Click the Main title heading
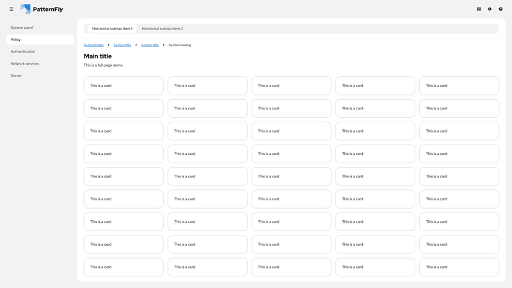Screen dimensions: 512x288 pos(97,56)
